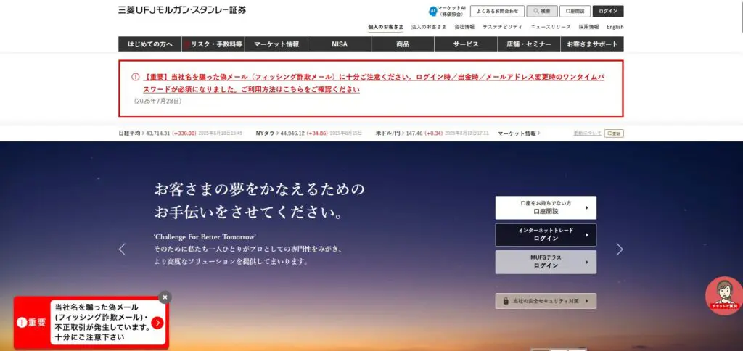Open the マーケット情報 menu in the black navigation bar

(276, 44)
